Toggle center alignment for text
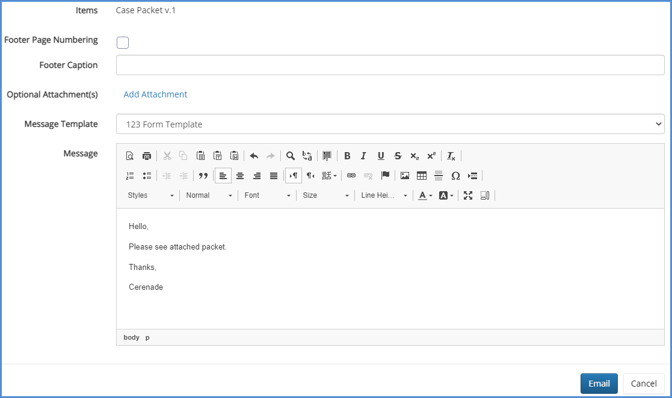672x398 pixels. pyautogui.click(x=240, y=176)
